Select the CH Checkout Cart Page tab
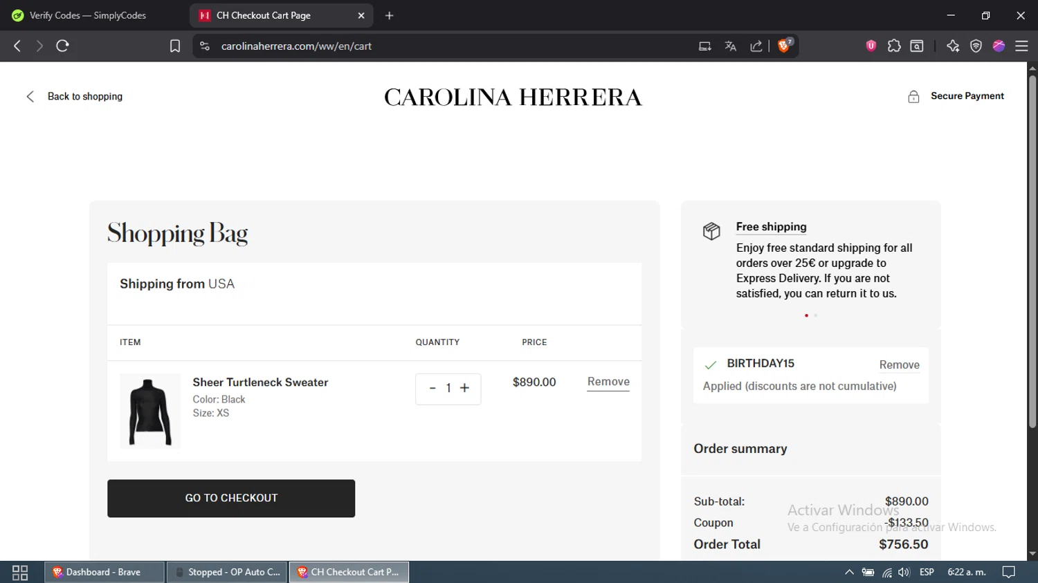Image resolution: width=1038 pixels, height=583 pixels. coord(280,15)
